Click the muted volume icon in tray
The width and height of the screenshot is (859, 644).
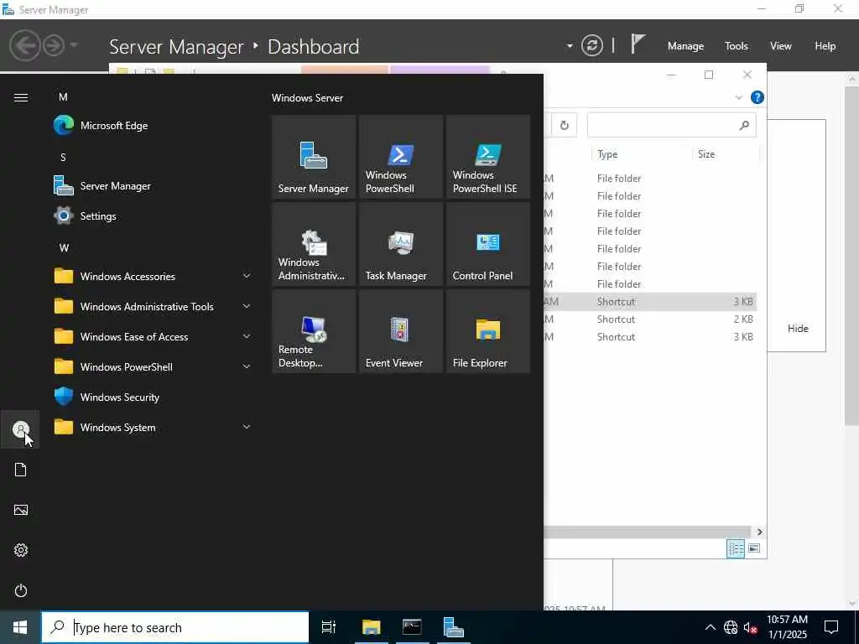pyautogui.click(x=750, y=627)
